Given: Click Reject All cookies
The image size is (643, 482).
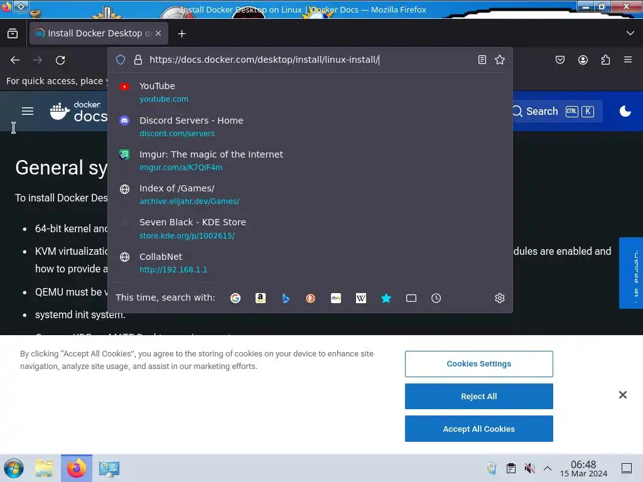Looking at the screenshot, I should 479,397.
